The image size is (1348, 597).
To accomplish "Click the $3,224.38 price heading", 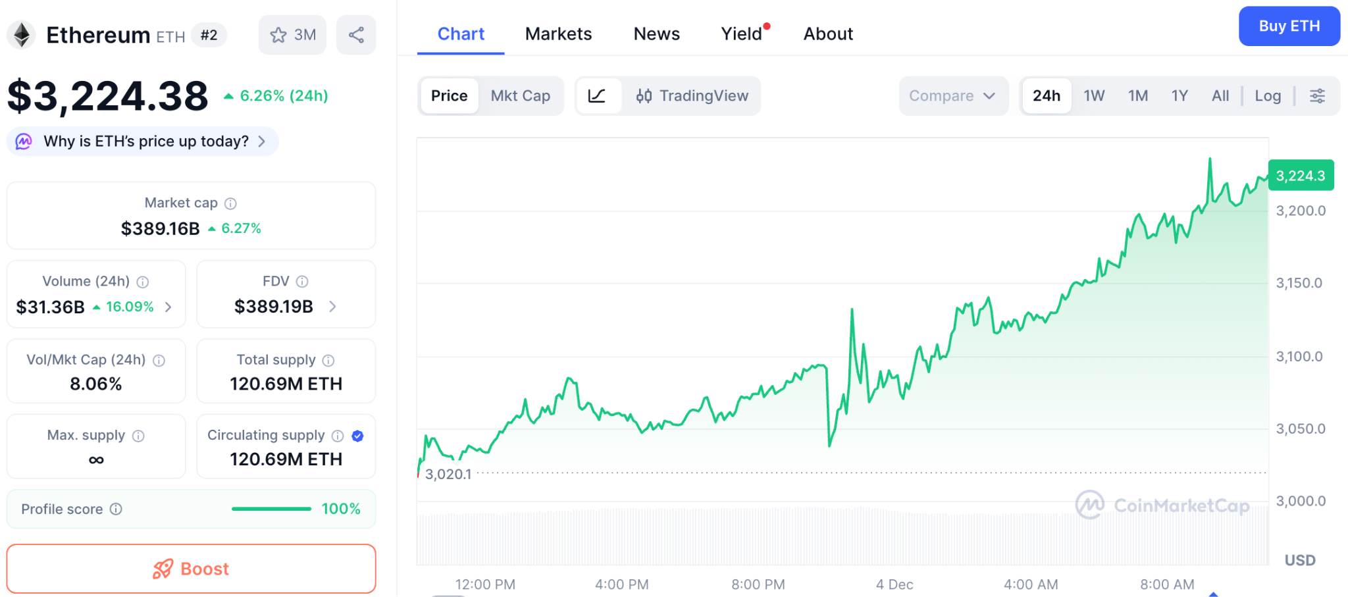I will 108,96.
